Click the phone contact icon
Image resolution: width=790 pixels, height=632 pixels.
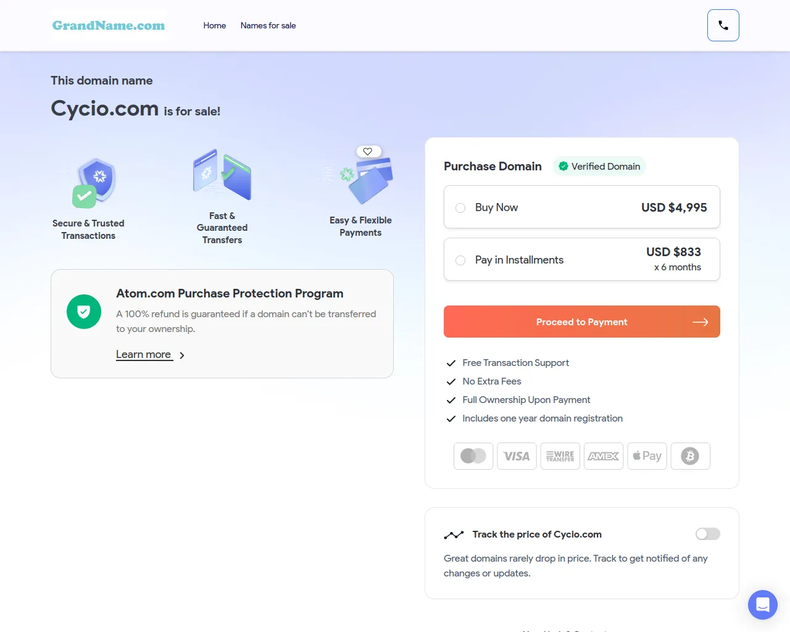[723, 25]
